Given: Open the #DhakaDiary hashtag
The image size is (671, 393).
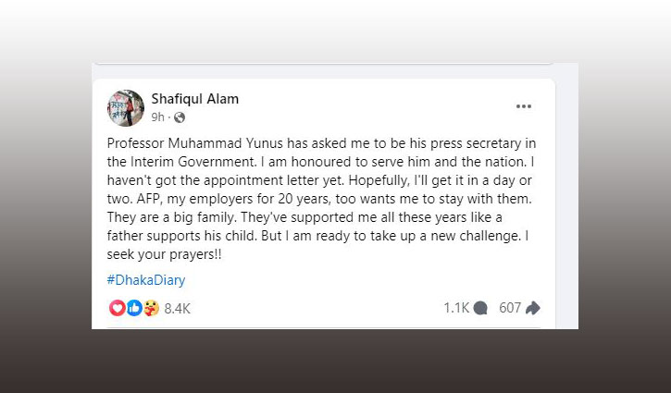Looking at the screenshot, I should click(146, 279).
